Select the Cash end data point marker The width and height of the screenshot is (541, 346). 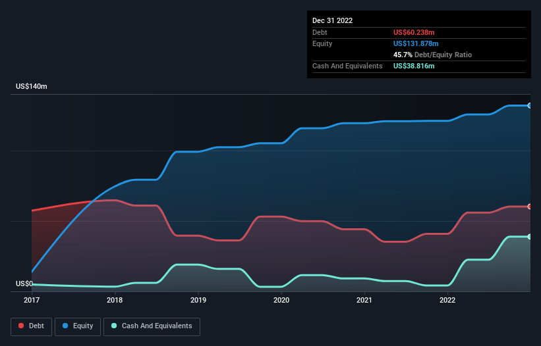tap(530, 237)
